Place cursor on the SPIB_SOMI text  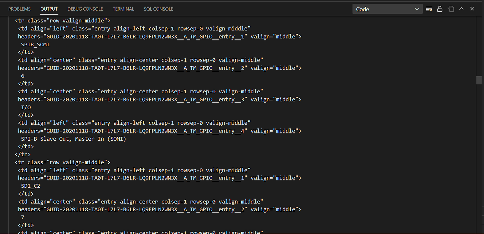click(35, 44)
